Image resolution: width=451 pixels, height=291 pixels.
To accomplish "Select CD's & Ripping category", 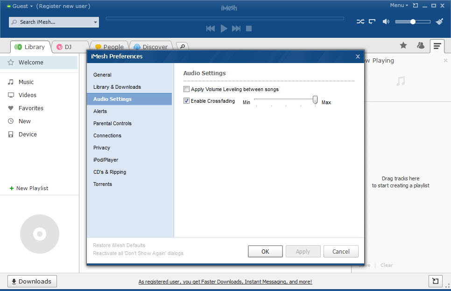I will pos(129,172).
